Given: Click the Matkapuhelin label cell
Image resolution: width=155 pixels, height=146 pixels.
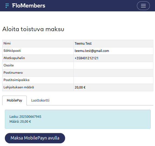Looking at the screenshot, I should coord(38,58).
